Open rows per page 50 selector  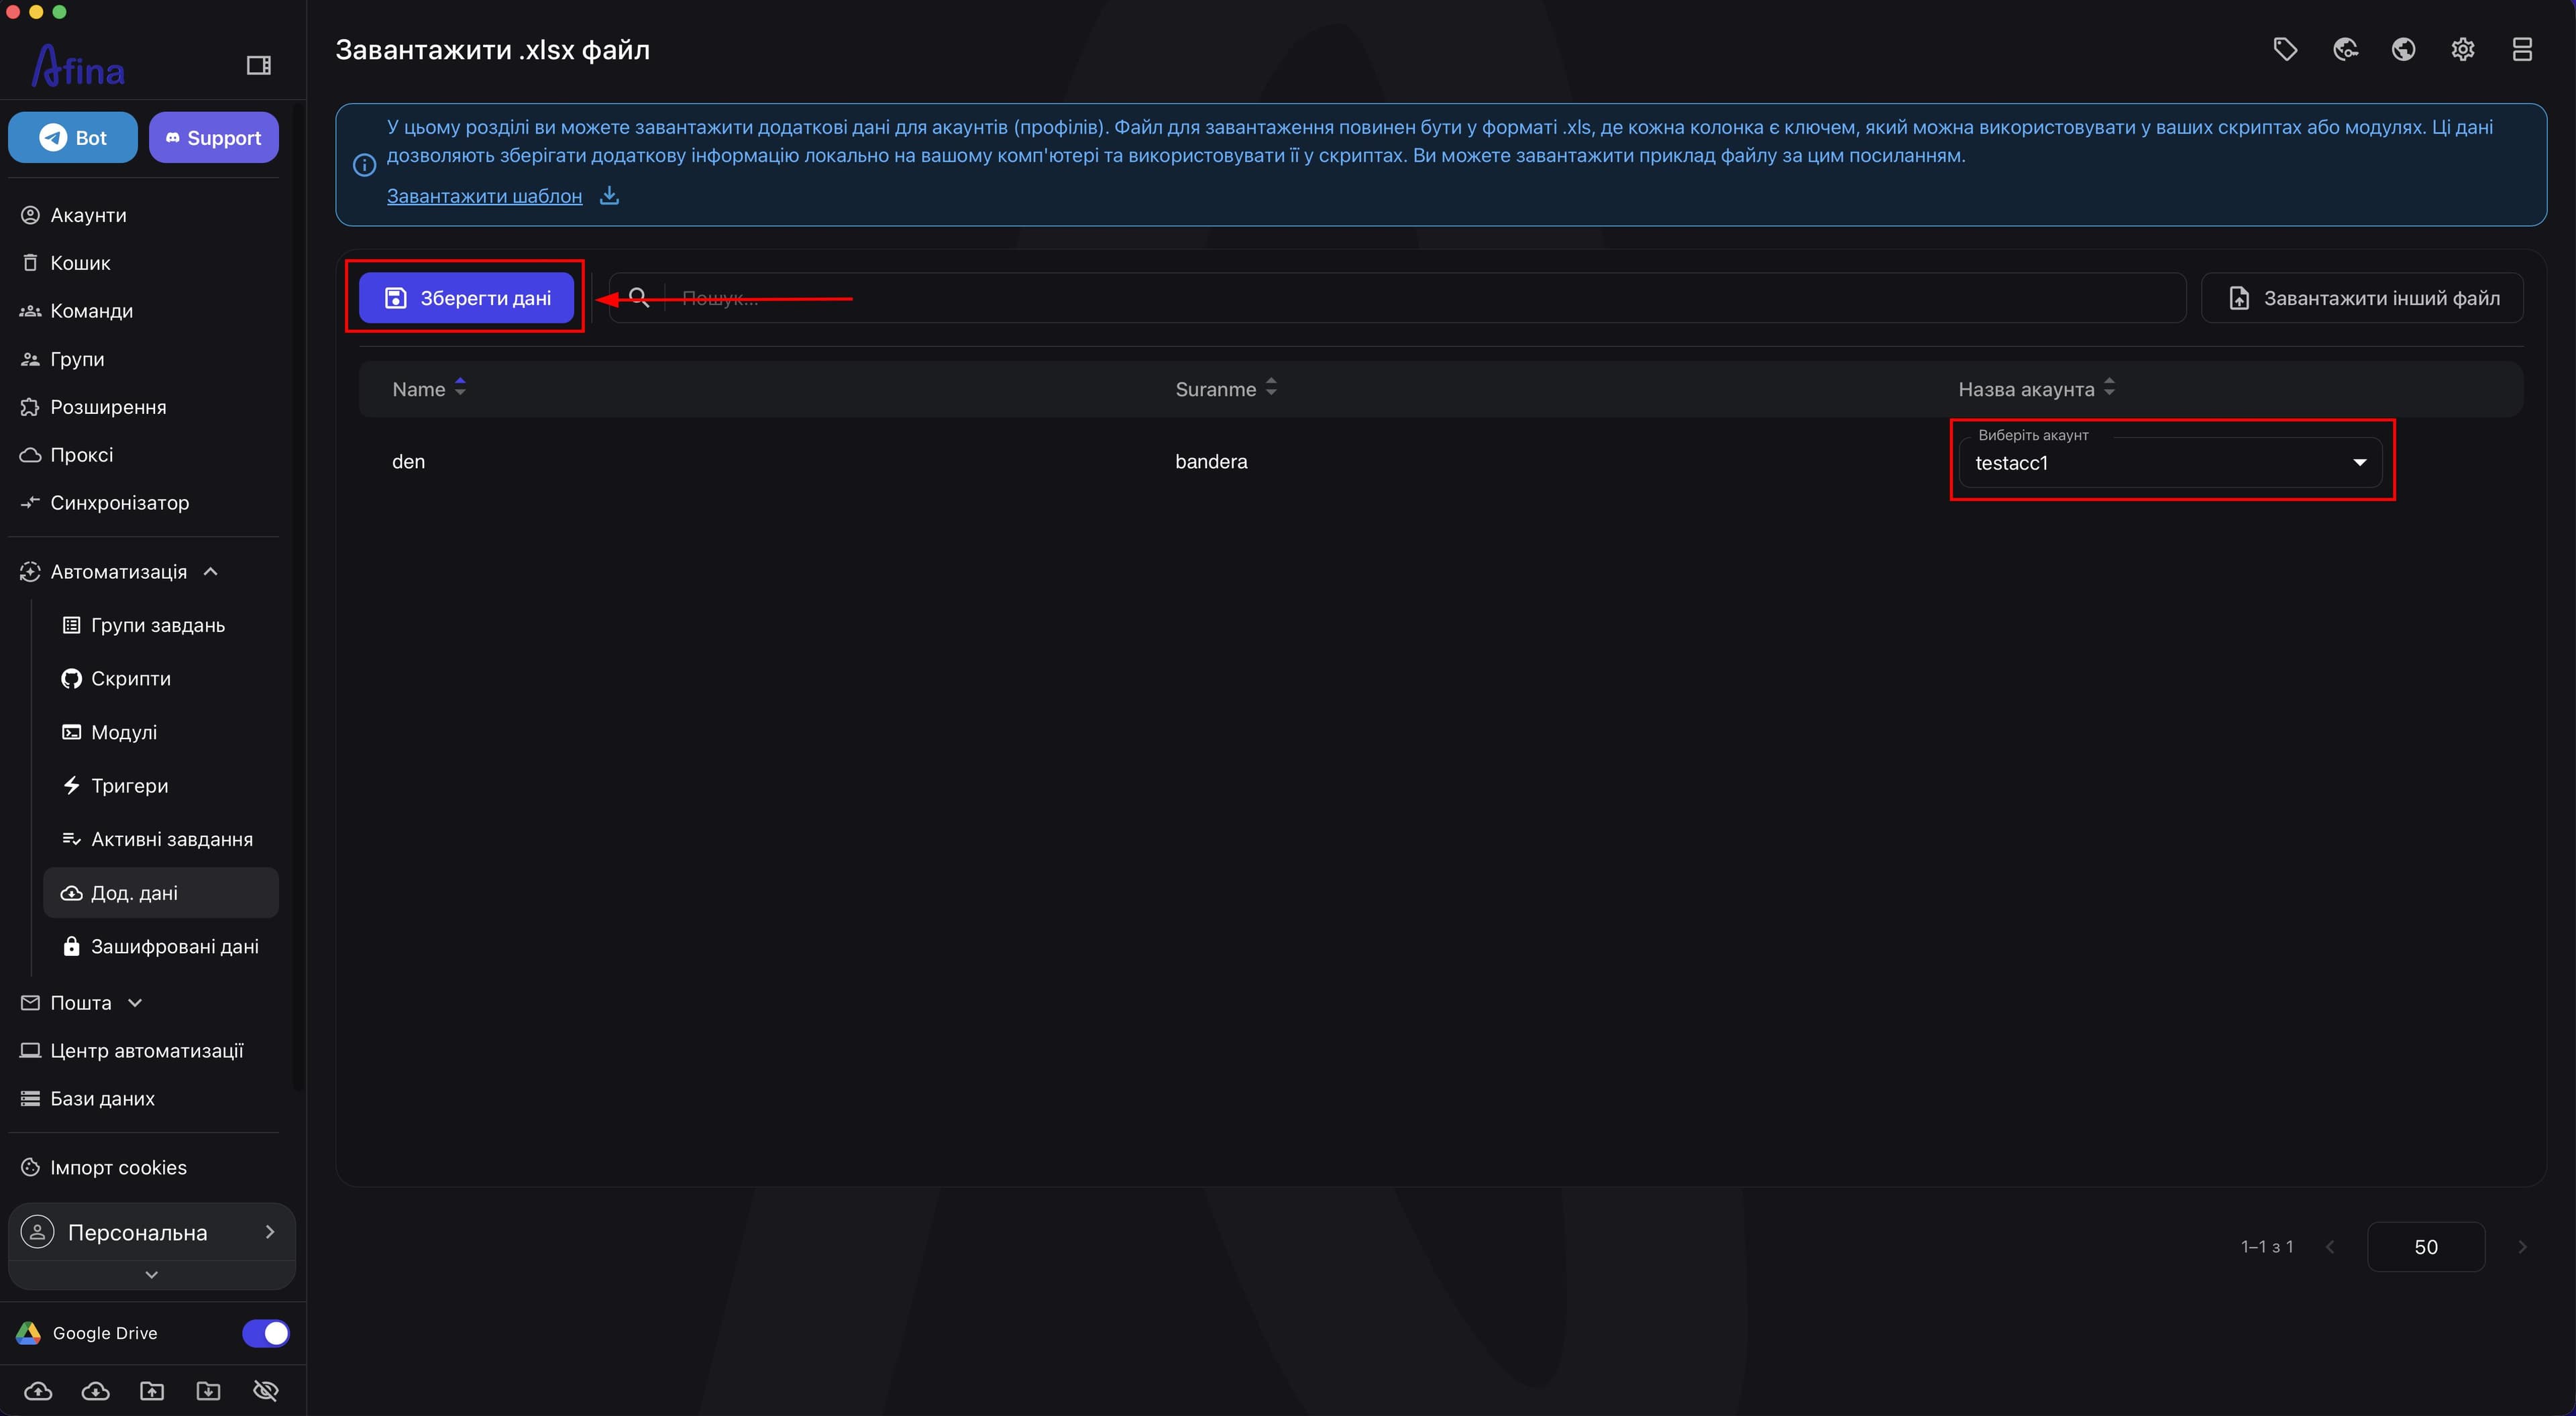2426,1246
